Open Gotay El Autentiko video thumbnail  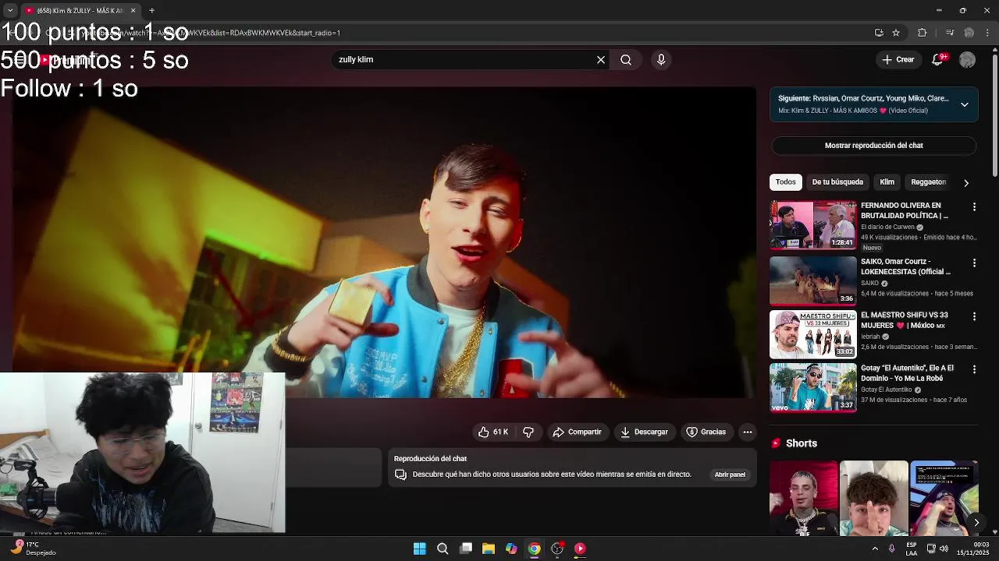813,387
